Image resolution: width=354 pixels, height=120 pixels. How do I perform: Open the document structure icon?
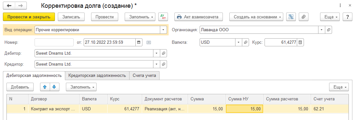coord(291,17)
